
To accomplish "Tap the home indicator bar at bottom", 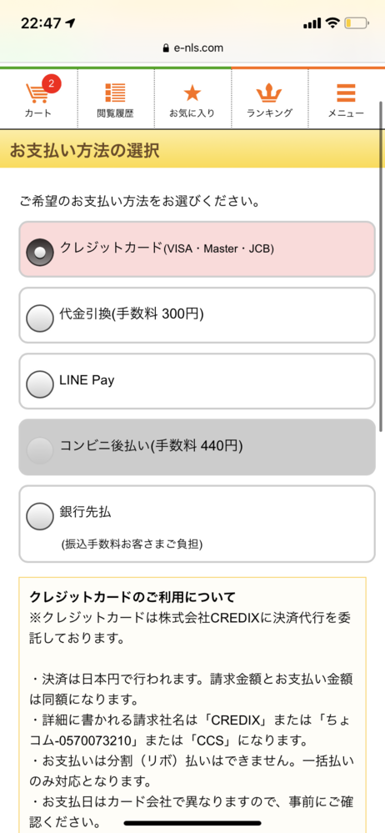I will tap(192, 823).
